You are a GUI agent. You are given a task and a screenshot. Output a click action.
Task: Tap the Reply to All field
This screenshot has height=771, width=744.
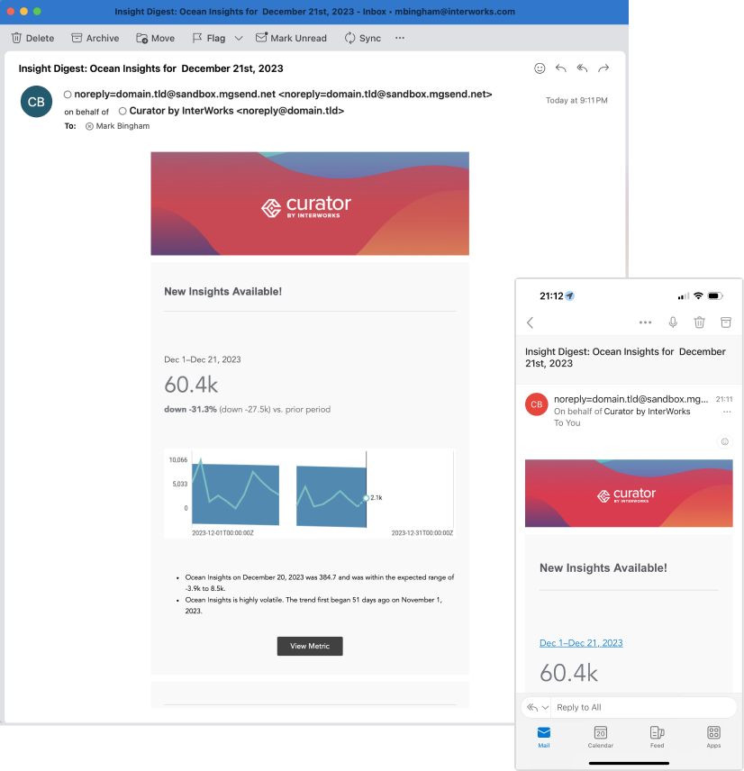[644, 708]
